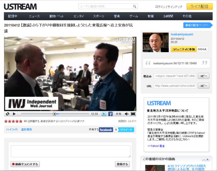Screen dimensions: 217x171
Task: Open the ニュース navigation tab
Action: tap(34, 16)
